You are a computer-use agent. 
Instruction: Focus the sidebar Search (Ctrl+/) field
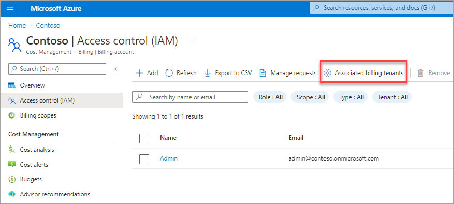tap(57, 69)
